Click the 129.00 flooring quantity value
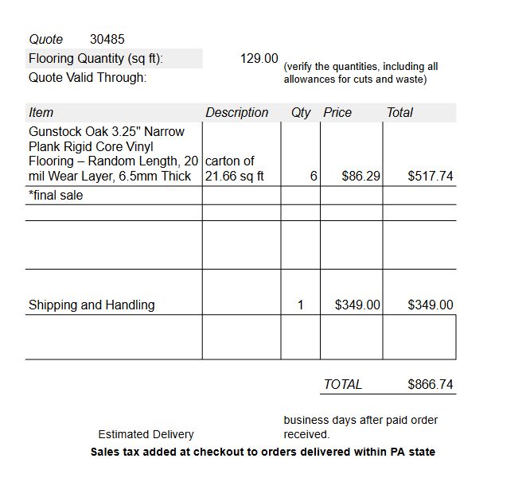 [x=259, y=58]
